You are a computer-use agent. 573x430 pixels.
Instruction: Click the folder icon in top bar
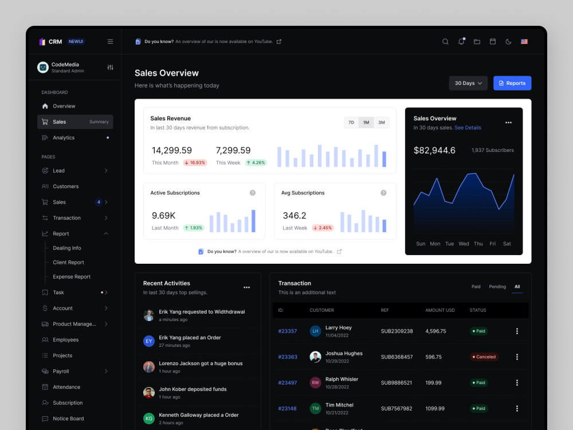pos(477,42)
